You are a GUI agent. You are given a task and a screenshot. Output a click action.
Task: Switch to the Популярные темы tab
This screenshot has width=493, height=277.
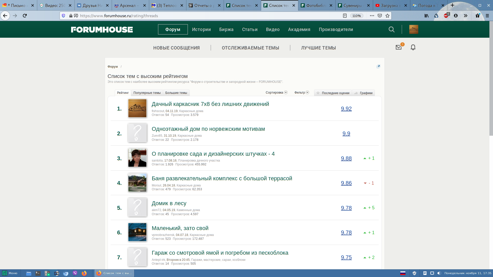pos(147,93)
